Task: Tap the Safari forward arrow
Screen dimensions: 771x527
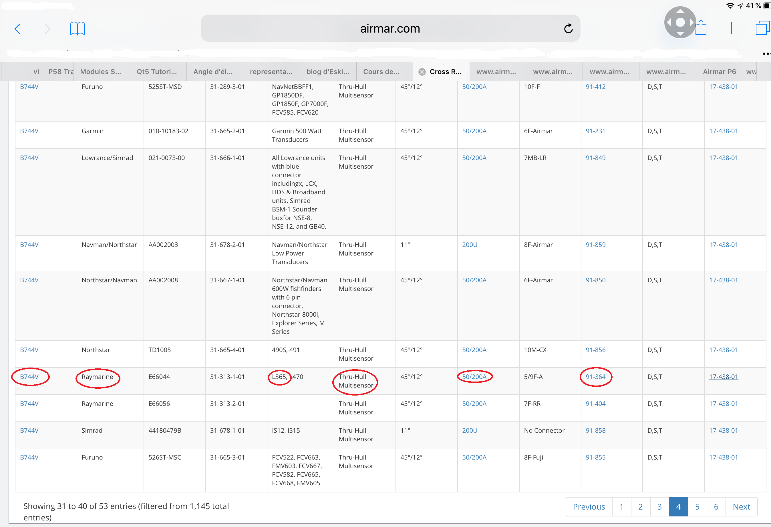Action: pyautogui.click(x=47, y=29)
